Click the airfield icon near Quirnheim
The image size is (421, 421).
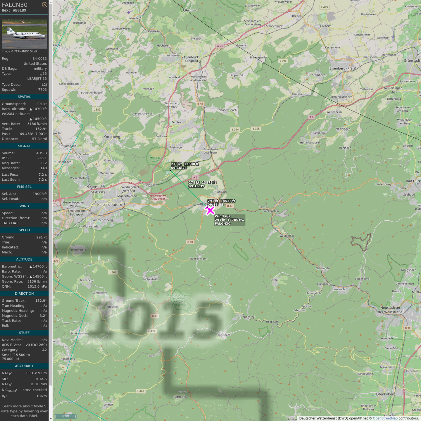coord(393,36)
